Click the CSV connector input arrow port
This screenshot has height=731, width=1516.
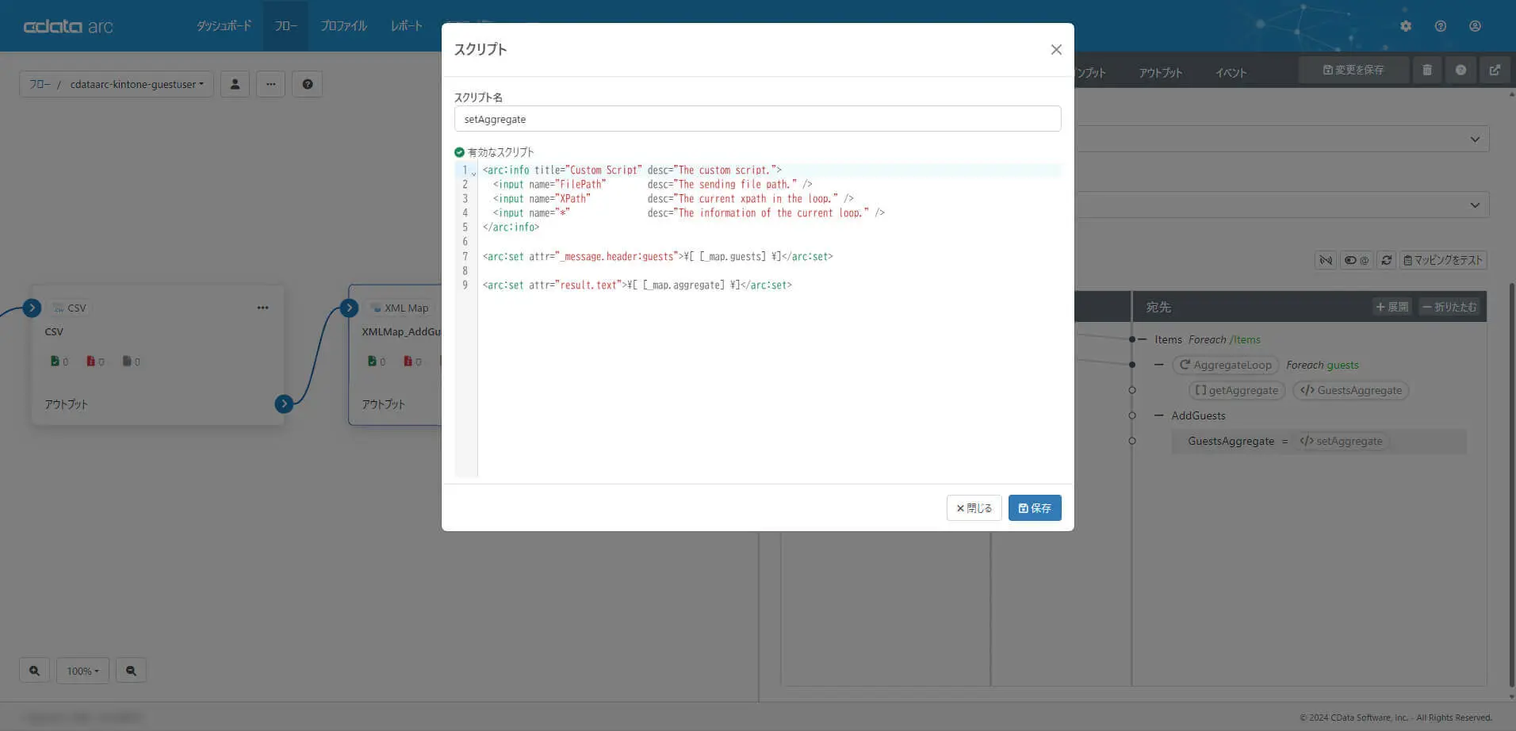(32, 308)
